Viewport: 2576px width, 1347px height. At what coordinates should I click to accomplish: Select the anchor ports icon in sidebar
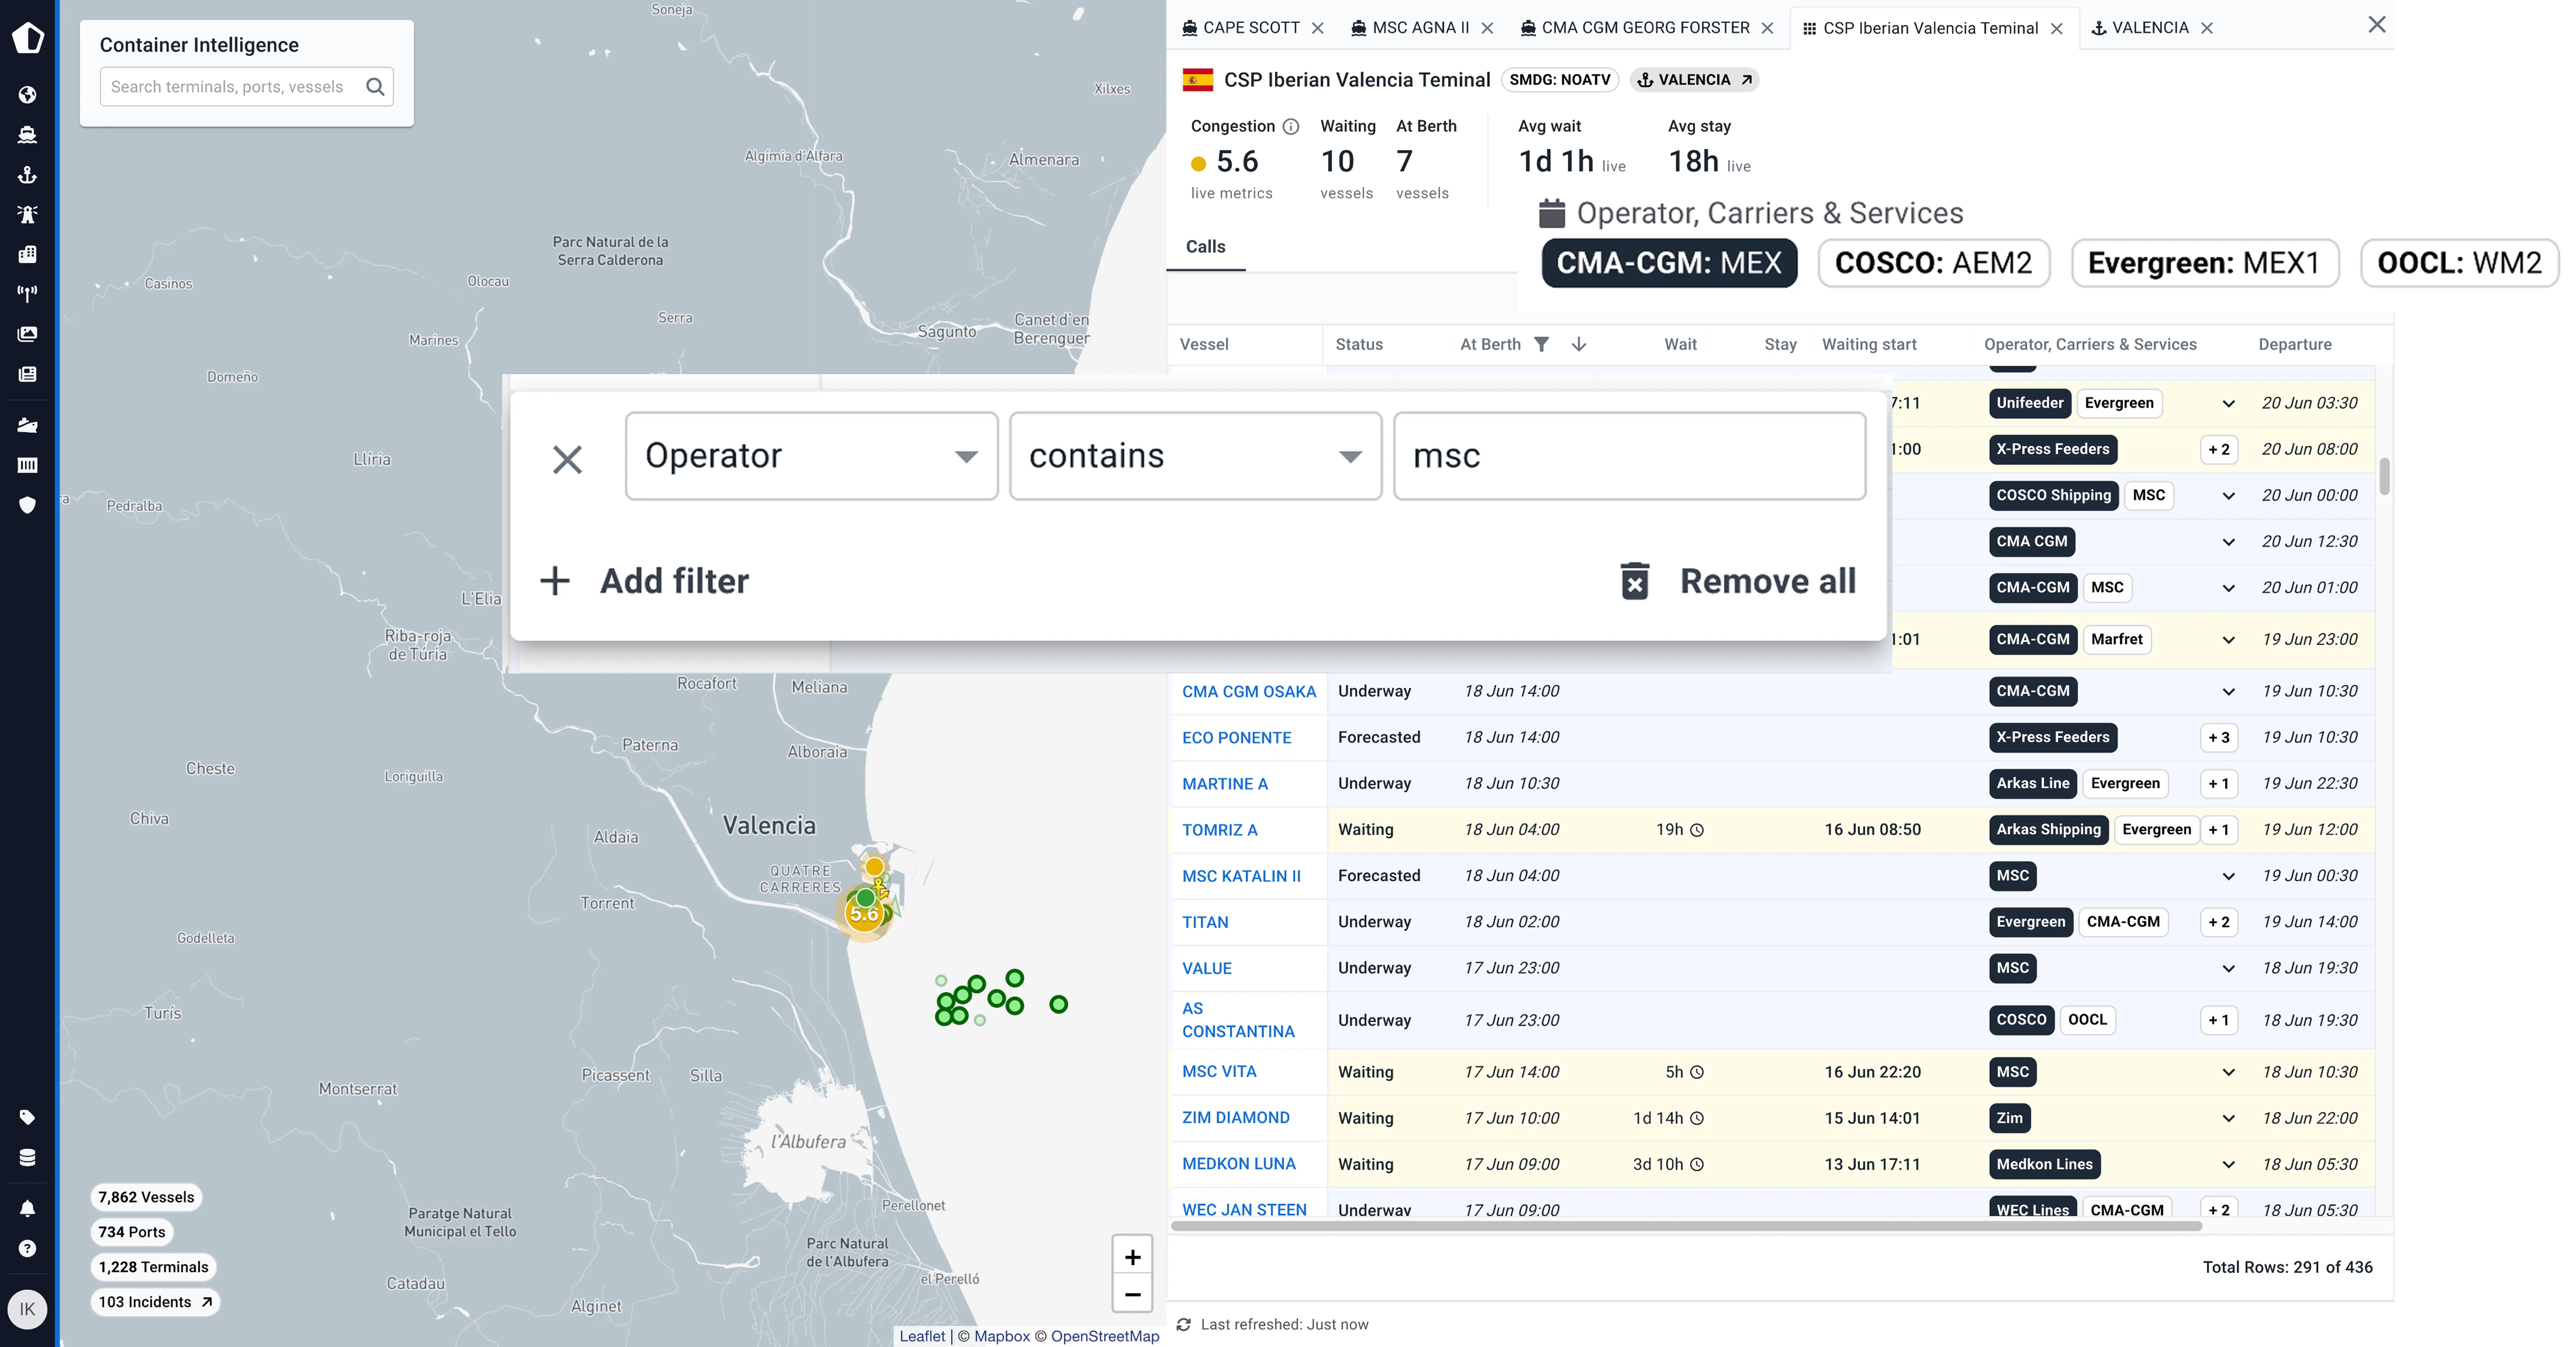(27, 175)
